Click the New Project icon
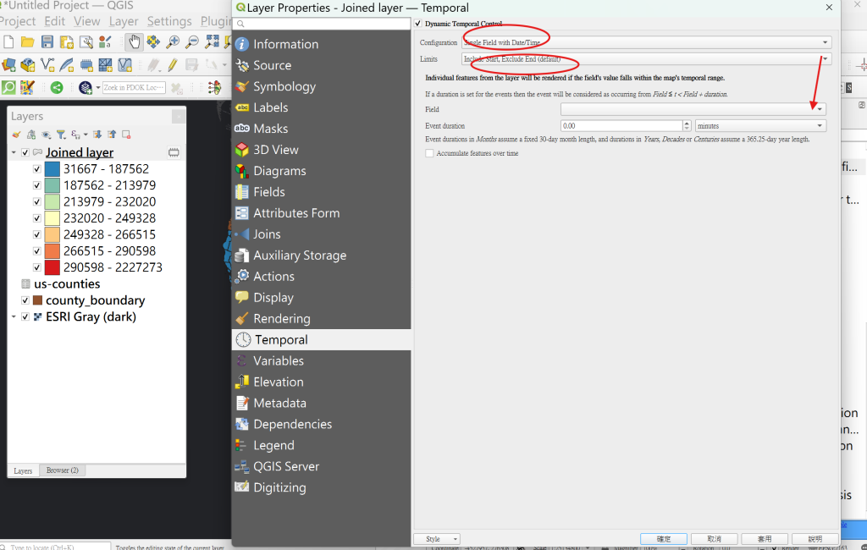Image resolution: width=867 pixels, height=550 pixels. tap(8, 42)
